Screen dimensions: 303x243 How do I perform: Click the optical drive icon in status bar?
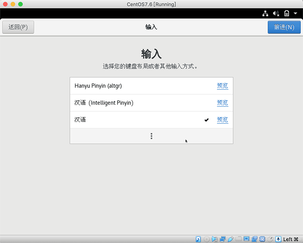(206, 239)
